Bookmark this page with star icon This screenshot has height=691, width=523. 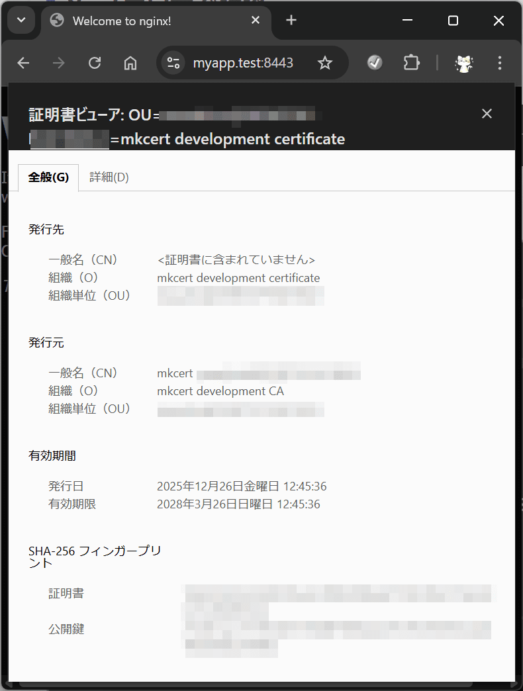[x=325, y=63]
